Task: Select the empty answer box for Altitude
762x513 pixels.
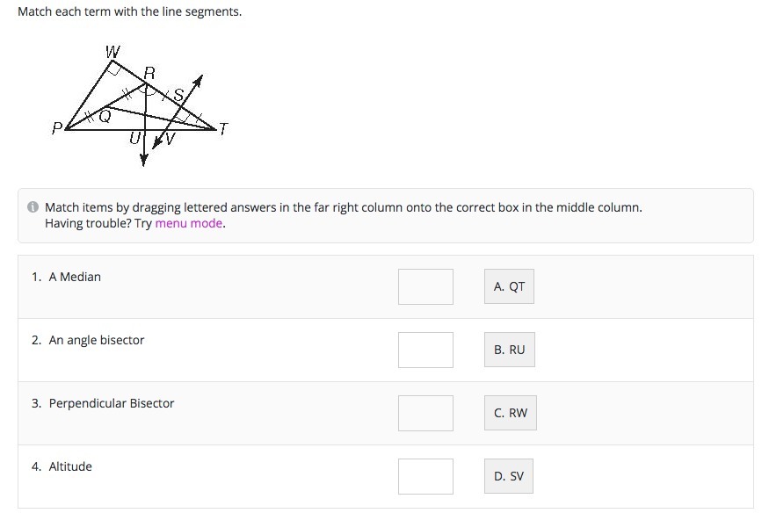Action: click(425, 476)
